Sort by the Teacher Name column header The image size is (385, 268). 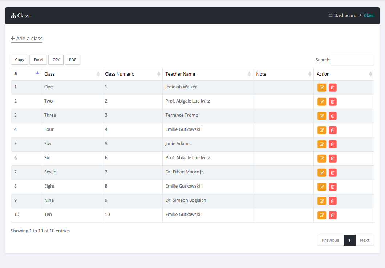click(207, 74)
